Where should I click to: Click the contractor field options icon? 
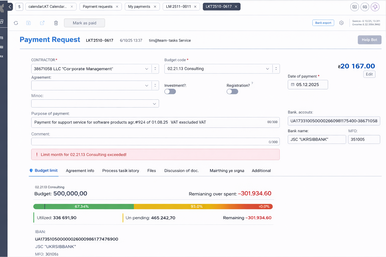(155, 69)
